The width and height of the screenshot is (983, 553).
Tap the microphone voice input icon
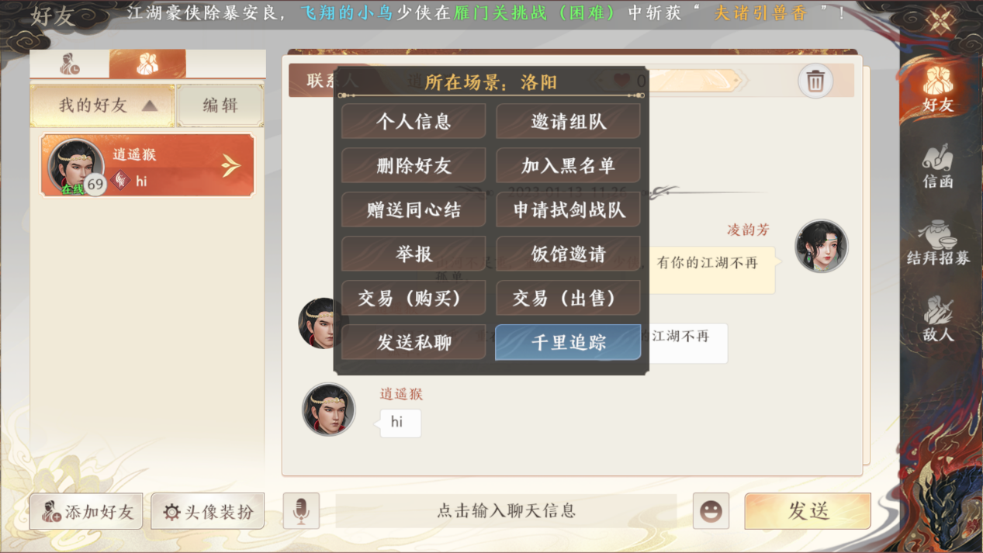tap(301, 511)
